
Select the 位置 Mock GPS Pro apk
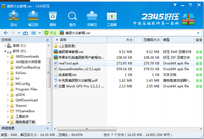click(x=128, y=86)
